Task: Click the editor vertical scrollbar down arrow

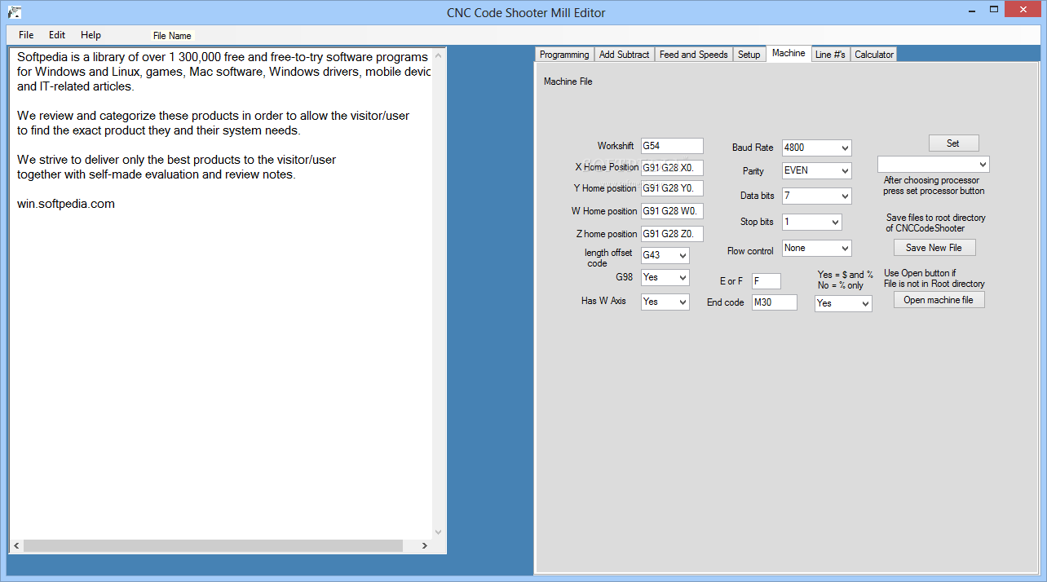Action: pos(439,531)
